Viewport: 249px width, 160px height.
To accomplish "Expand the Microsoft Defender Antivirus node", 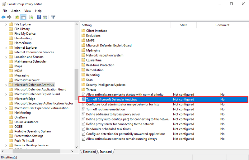I will [6, 85].
